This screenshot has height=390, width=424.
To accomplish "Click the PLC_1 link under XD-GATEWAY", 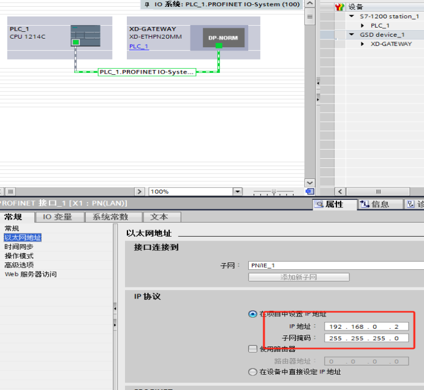I will click(x=138, y=46).
